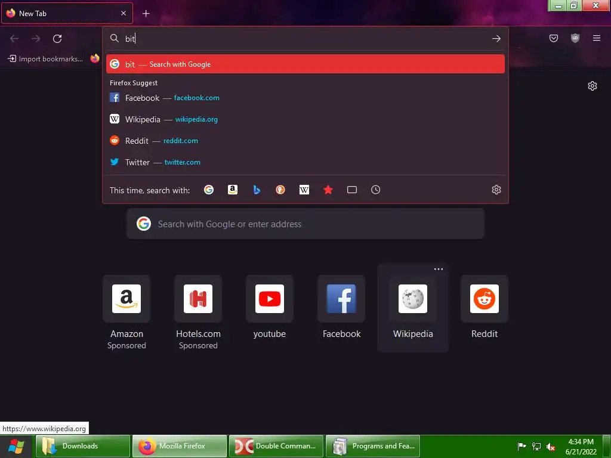Go back using the back arrow

14,39
